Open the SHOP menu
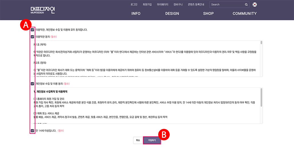Screen dimensions: 294x149 [x=208, y=14]
